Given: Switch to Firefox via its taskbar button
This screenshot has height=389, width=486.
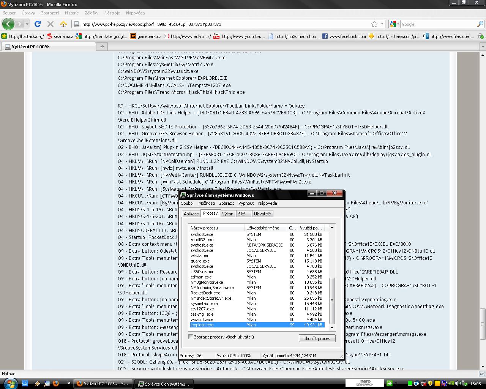Looking at the screenshot, I should (103, 384).
